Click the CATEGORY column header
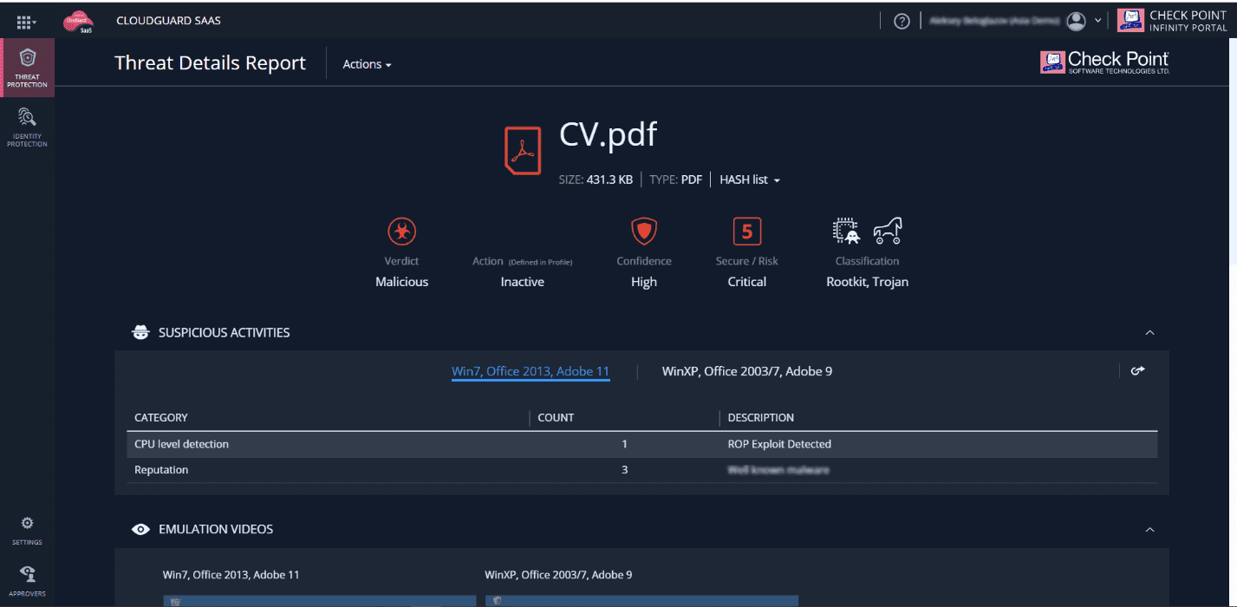Image resolution: width=1237 pixels, height=607 pixels. pyautogui.click(x=161, y=417)
